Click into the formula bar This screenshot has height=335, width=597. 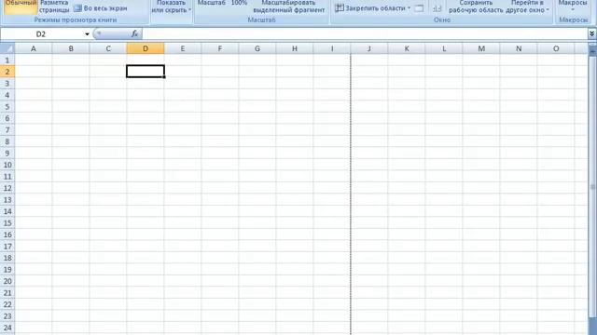click(x=365, y=34)
